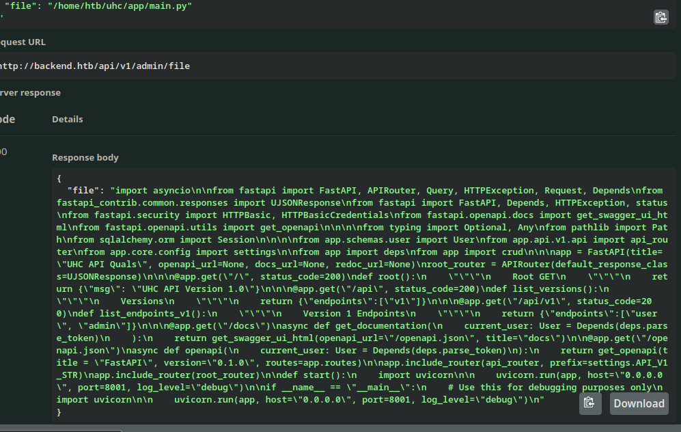Copy the curl command with clipboard icon
Viewport: 681px width, 432px height.
661,17
